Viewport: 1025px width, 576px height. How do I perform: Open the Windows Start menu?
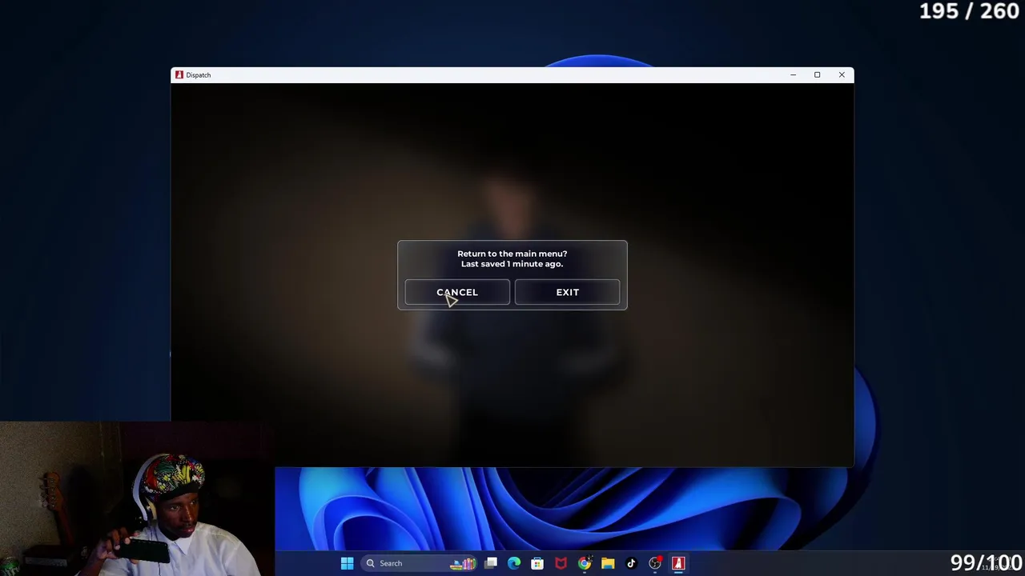click(x=347, y=563)
